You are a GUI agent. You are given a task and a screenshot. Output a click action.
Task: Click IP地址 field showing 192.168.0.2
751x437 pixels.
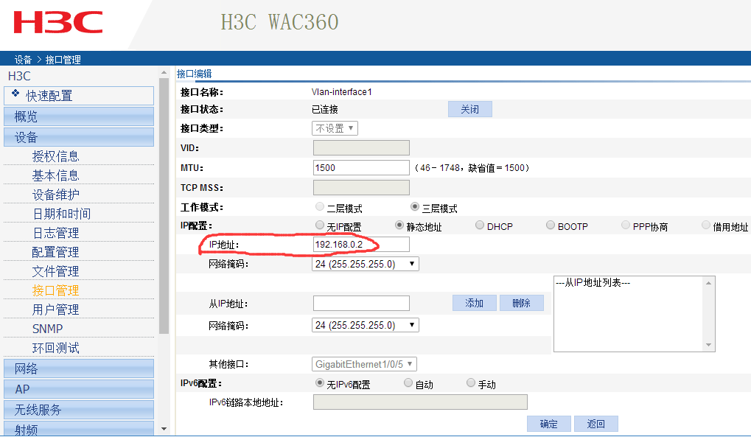tap(361, 245)
